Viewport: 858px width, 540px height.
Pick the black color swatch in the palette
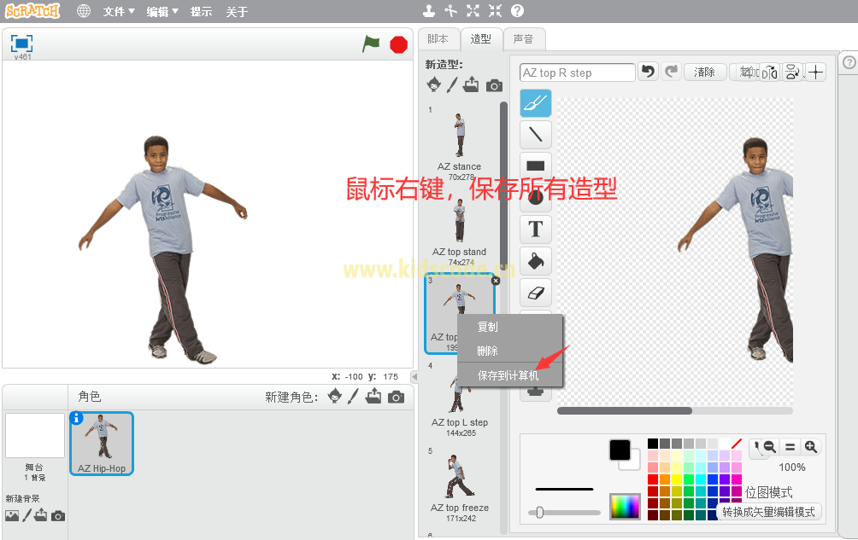[x=655, y=442]
